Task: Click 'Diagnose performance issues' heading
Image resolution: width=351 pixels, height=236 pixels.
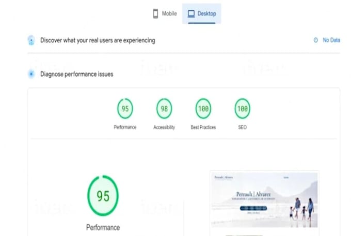Action: pos(77,74)
